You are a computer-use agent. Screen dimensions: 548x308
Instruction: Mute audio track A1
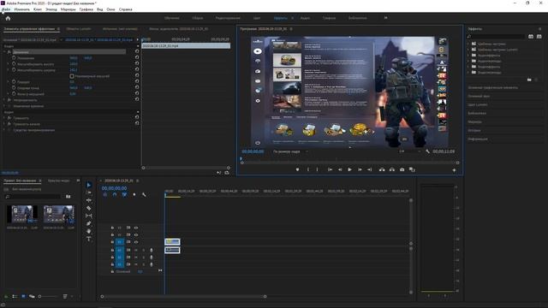[x=136, y=250]
